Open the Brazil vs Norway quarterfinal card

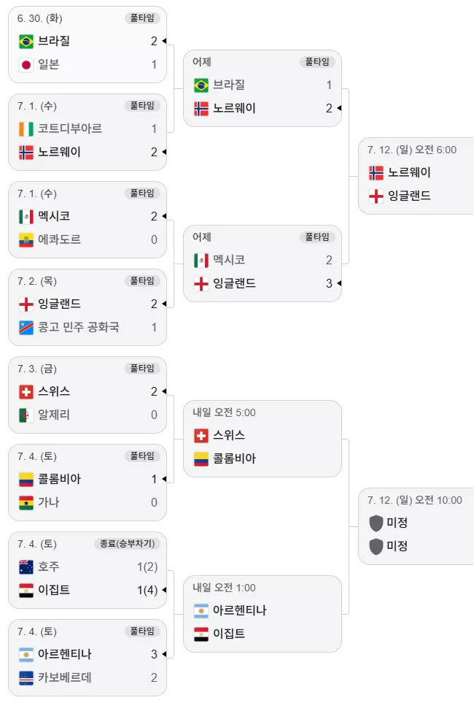pos(263,88)
